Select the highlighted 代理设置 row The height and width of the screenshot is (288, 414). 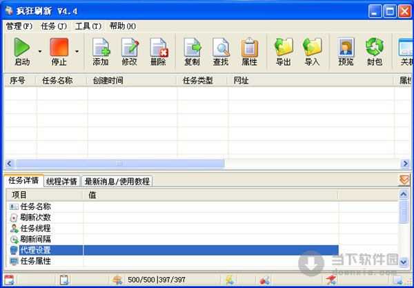(172, 250)
